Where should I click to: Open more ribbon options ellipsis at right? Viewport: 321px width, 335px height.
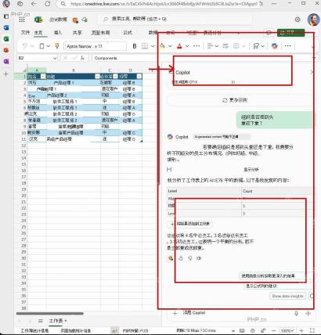coord(287,46)
